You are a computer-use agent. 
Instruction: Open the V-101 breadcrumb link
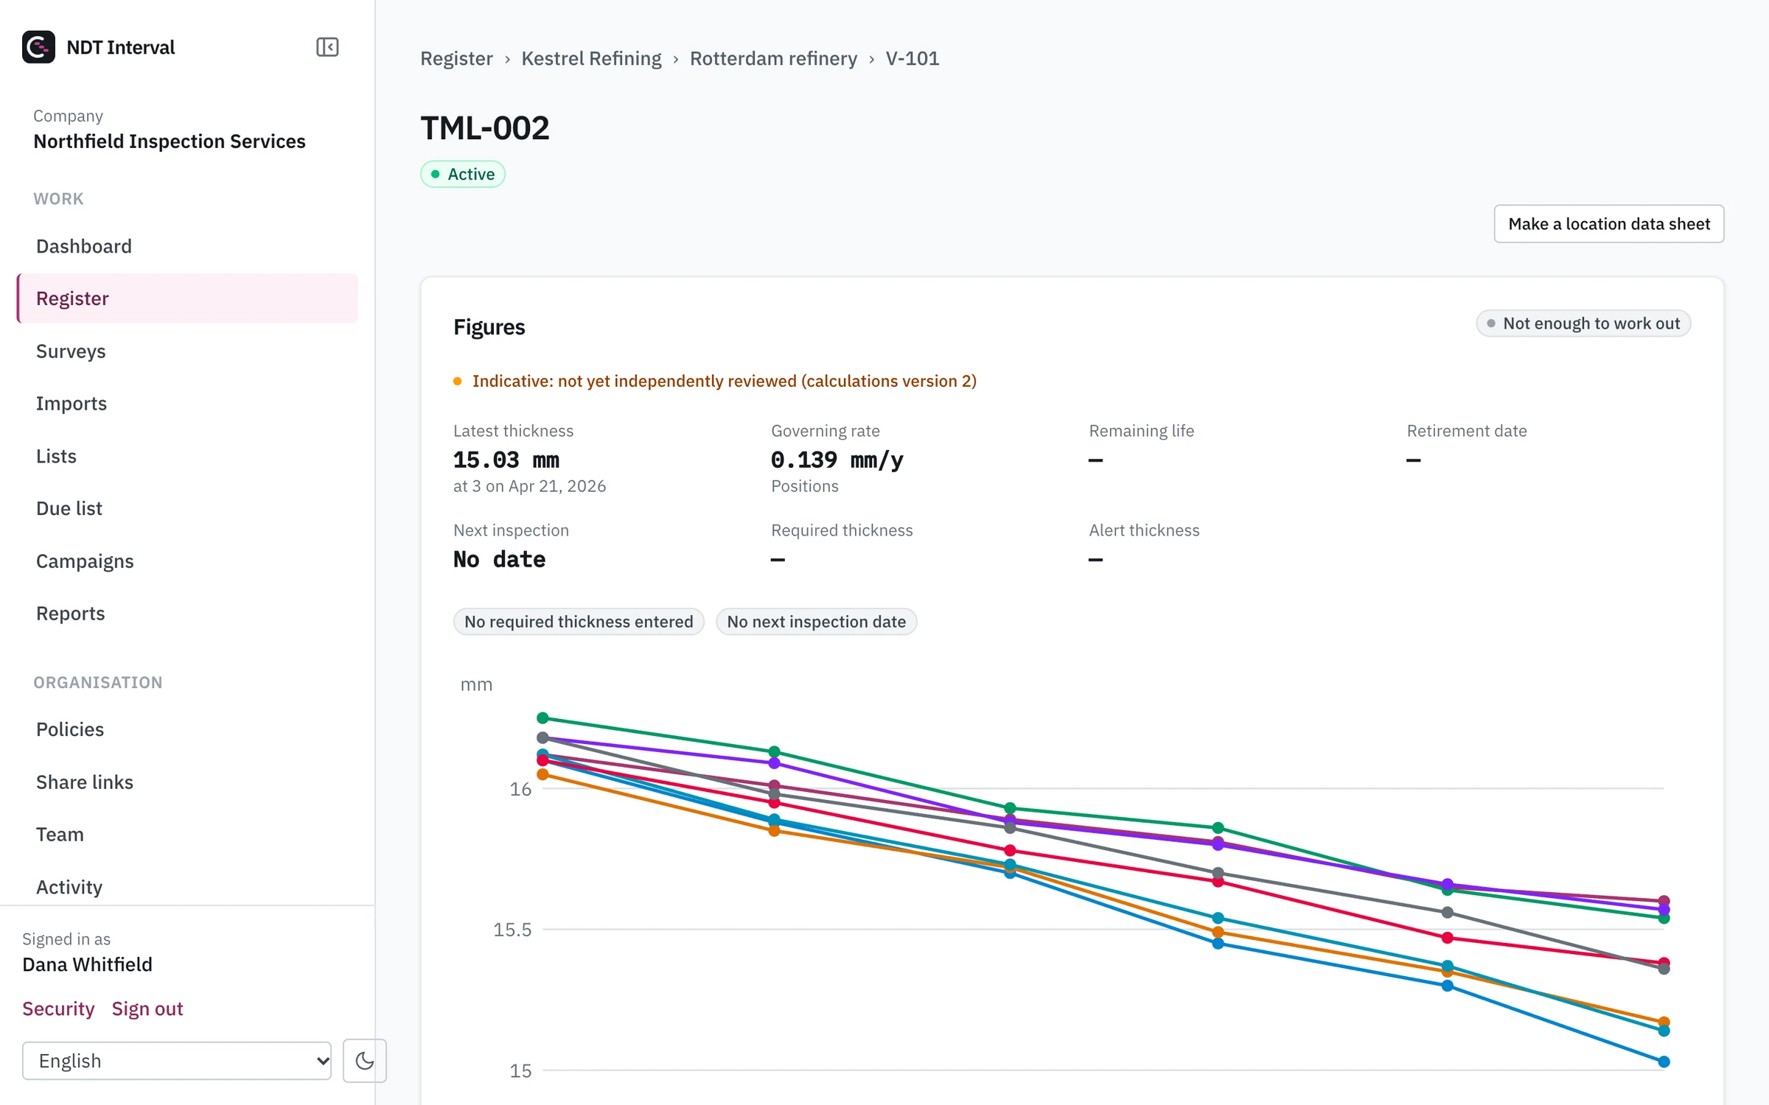(913, 58)
